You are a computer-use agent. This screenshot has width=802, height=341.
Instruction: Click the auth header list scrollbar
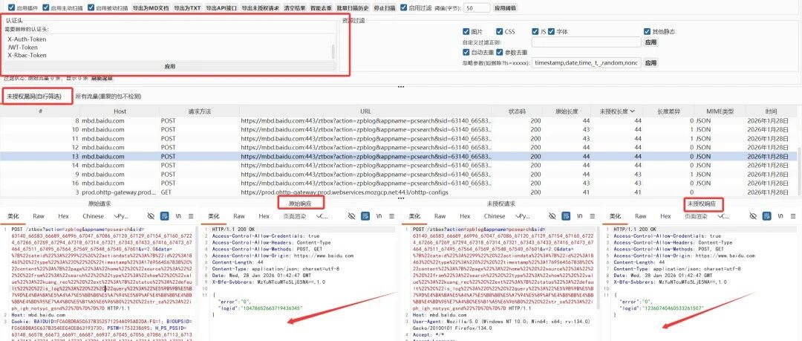pyautogui.click(x=333, y=51)
